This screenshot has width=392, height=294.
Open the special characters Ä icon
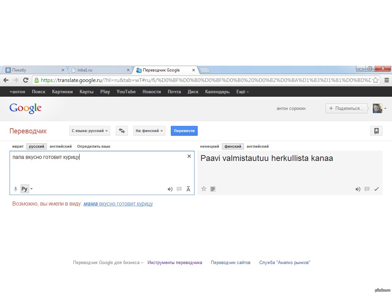tap(188, 189)
